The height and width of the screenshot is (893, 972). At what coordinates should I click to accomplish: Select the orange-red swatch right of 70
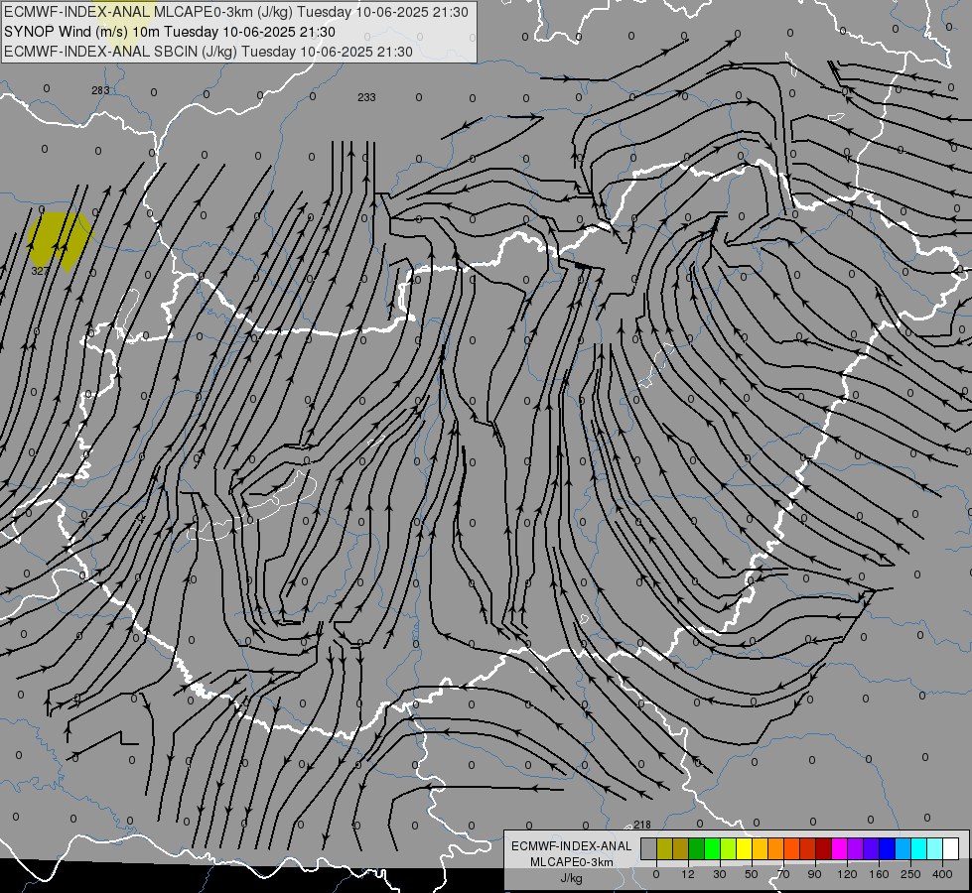coord(791,848)
